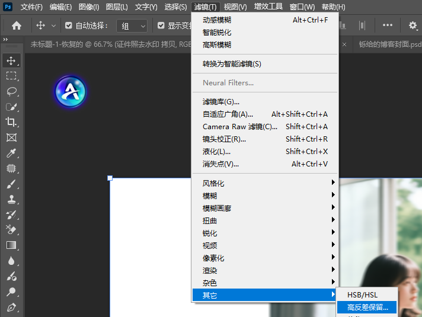Toggle the 自动选择 checkbox
Viewport: 422px width, 317px height.
[69, 25]
